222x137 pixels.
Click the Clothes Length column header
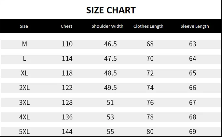click(148, 26)
